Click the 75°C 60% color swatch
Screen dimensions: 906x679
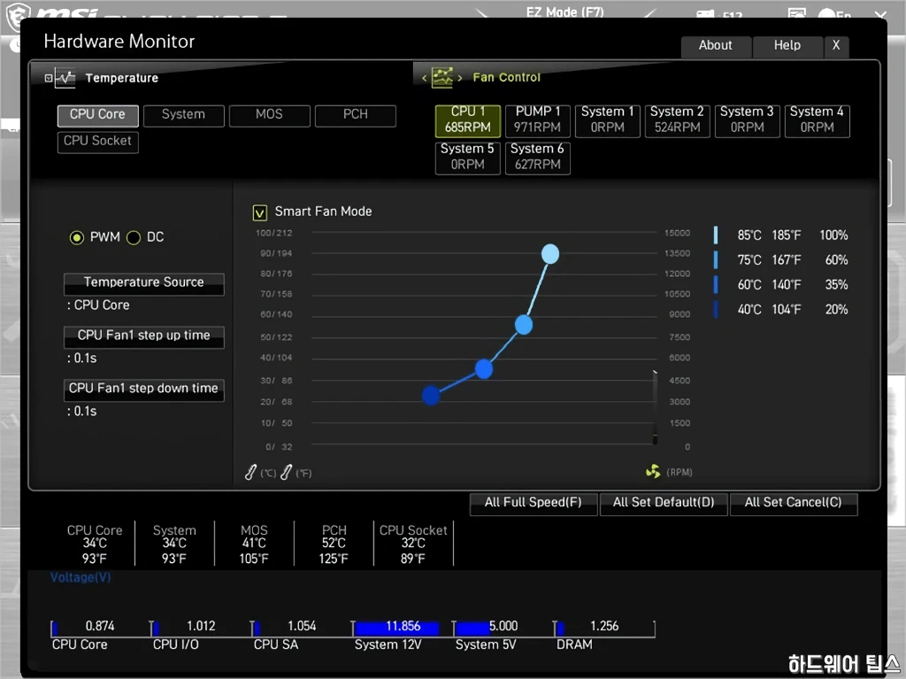tap(716, 260)
